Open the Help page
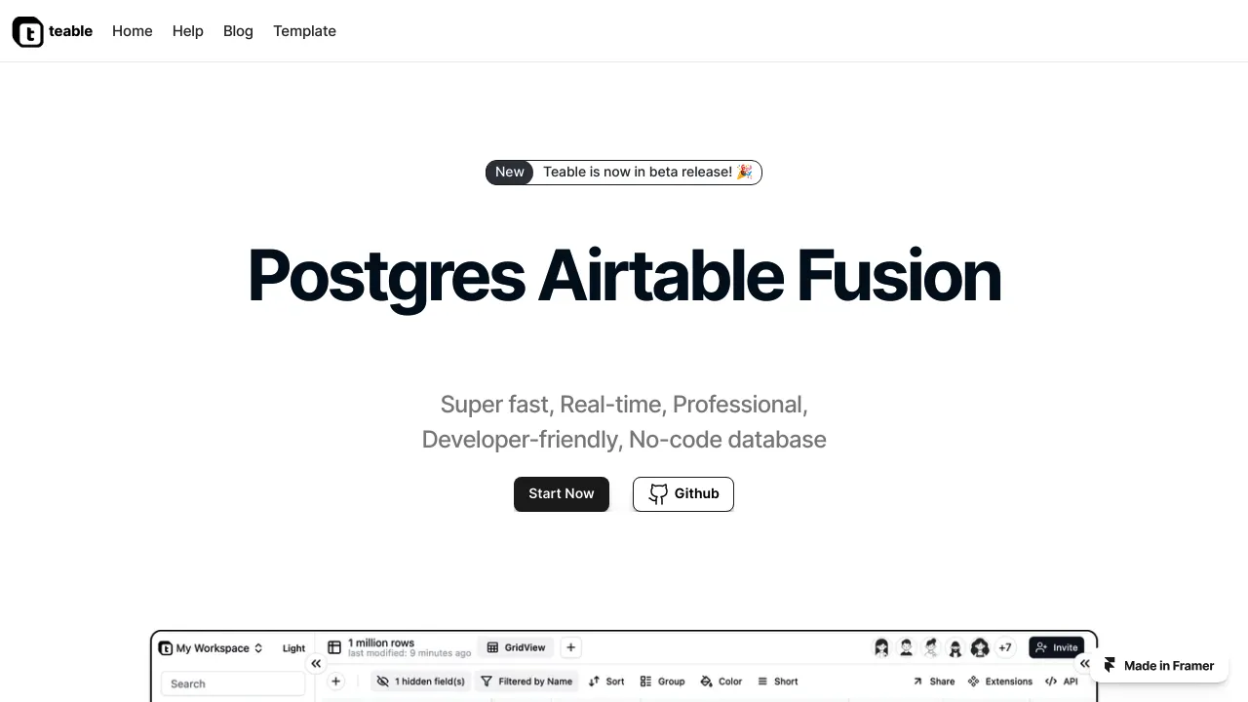Screen dimensions: 1248x702 tap(188, 31)
